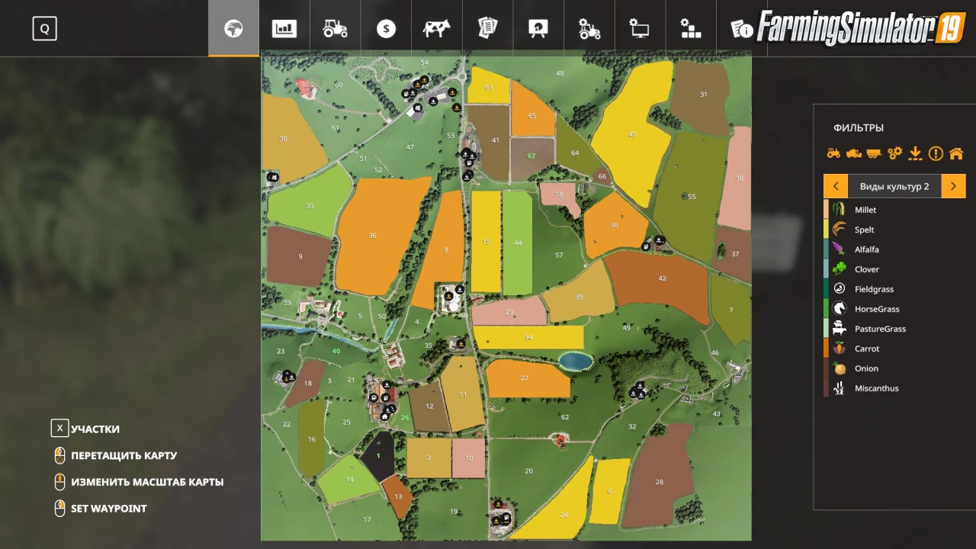Select black field 1 on the map

click(378, 456)
